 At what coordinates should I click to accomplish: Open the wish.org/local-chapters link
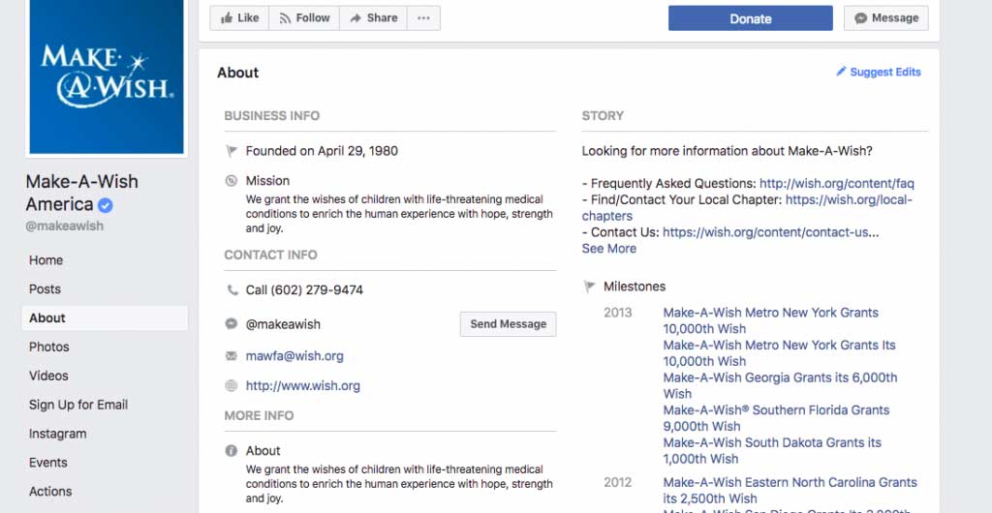(x=849, y=200)
